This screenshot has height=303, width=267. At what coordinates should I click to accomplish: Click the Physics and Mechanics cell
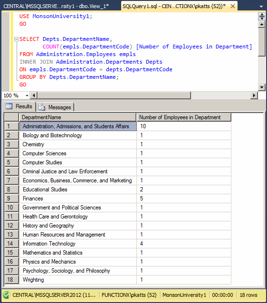(x=78, y=262)
